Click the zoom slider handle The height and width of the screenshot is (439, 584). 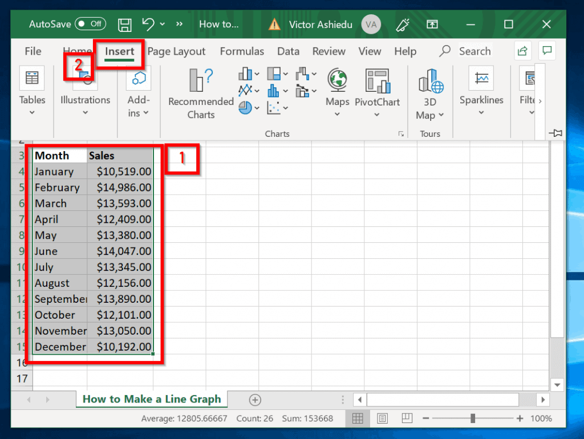tap(473, 418)
